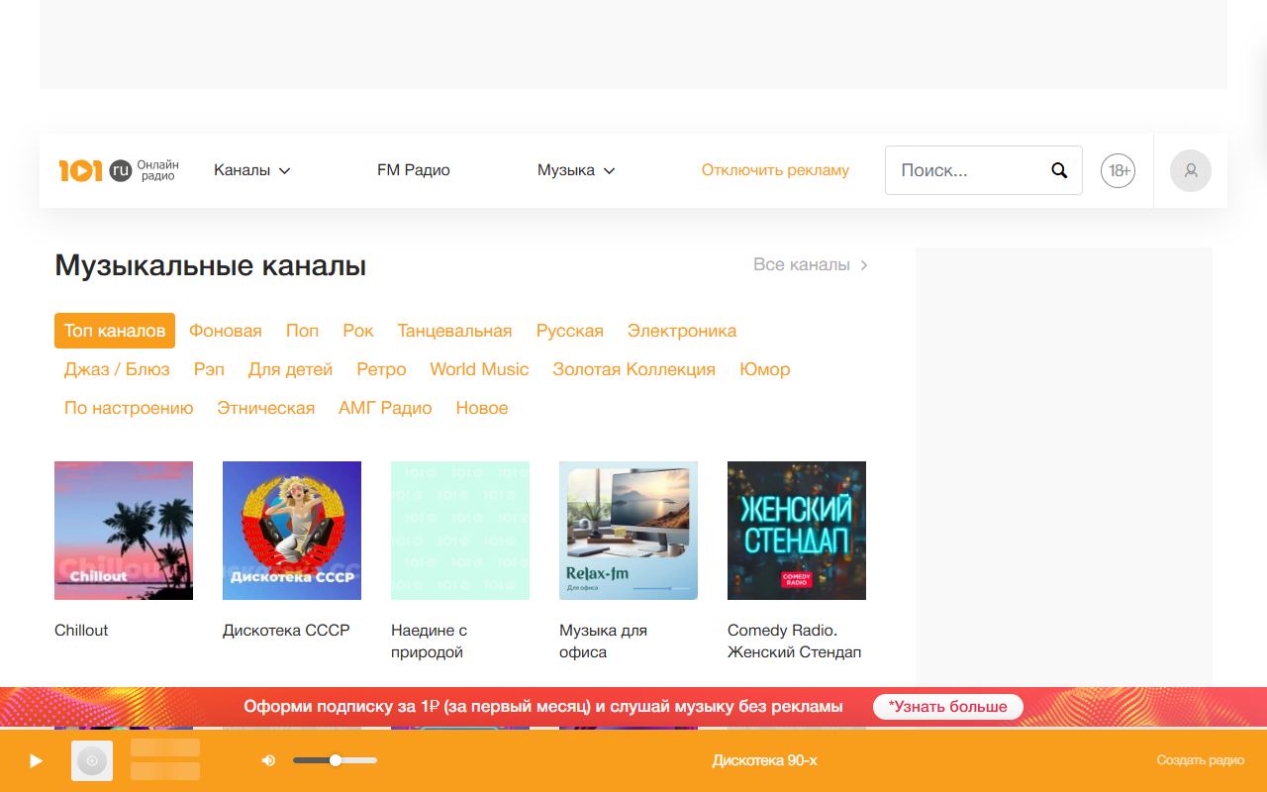This screenshot has width=1267, height=792.
Task: Switch to the Ретро tab
Action: (381, 369)
